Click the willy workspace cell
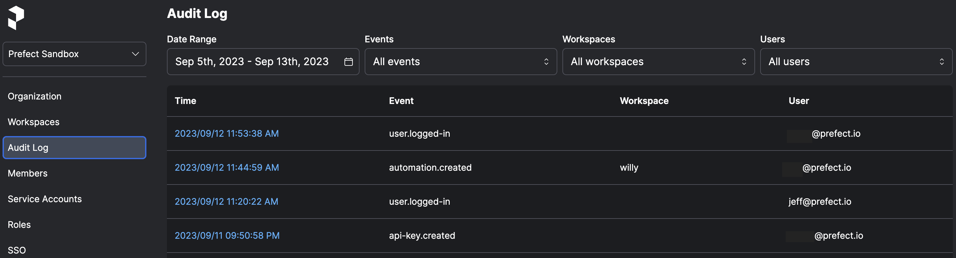This screenshot has height=258, width=956. pyautogui.click(x=629, y=168)
